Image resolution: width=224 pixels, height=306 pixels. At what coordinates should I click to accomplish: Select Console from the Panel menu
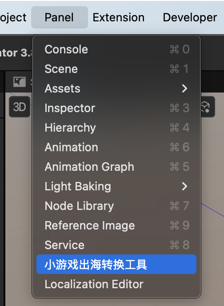(116, 49)
